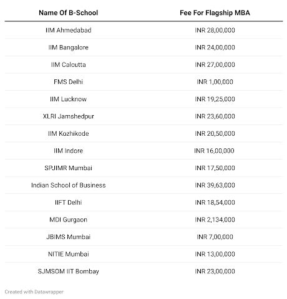Click the Fee For Flagship MBA header
This screenshot has width=287, height=299.
(215, 13)
